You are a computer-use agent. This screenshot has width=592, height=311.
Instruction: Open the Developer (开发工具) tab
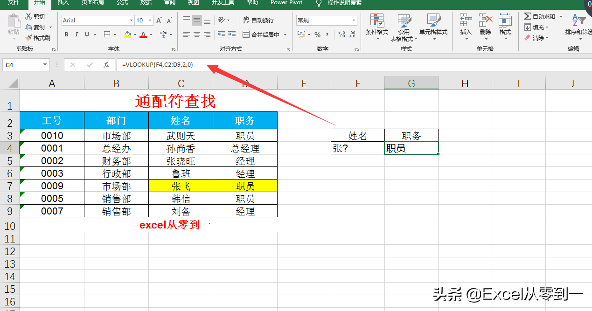tap(223, 3)
